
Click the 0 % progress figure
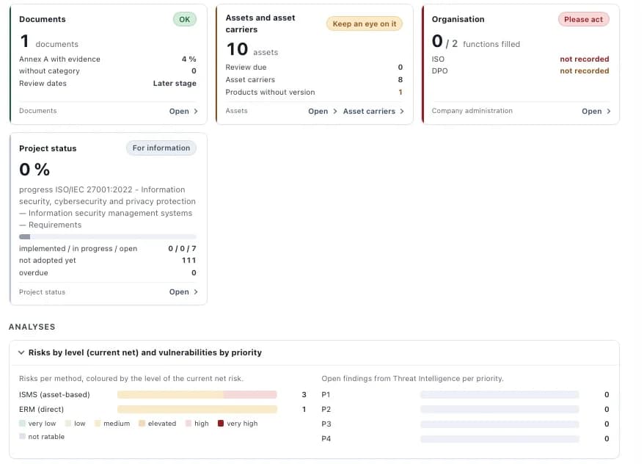tap(34, 170)
